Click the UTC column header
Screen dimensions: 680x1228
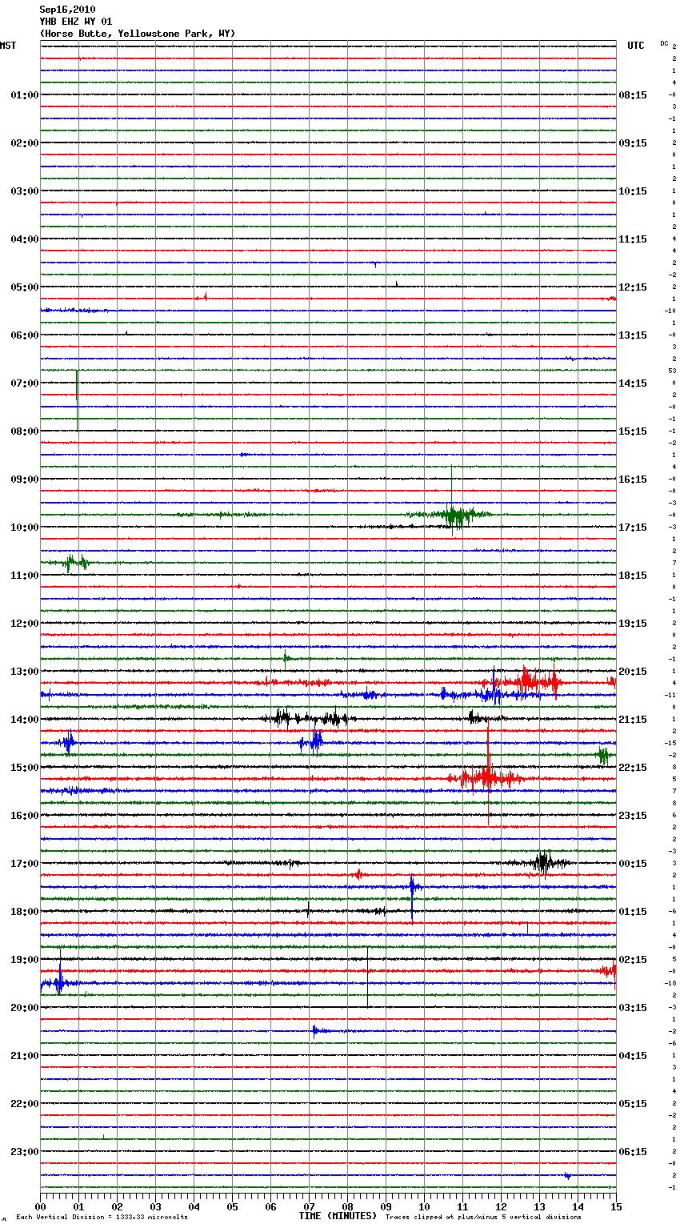[x=636, y=46]
